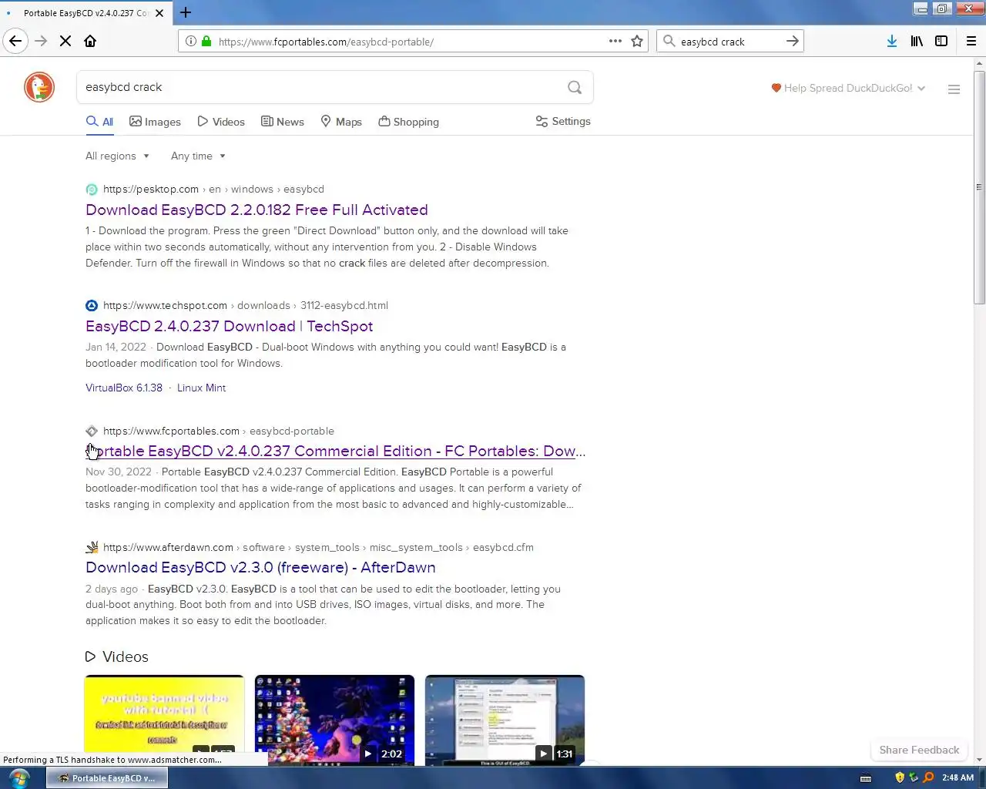Submit browser search bar with arrow

coord(793,41)
